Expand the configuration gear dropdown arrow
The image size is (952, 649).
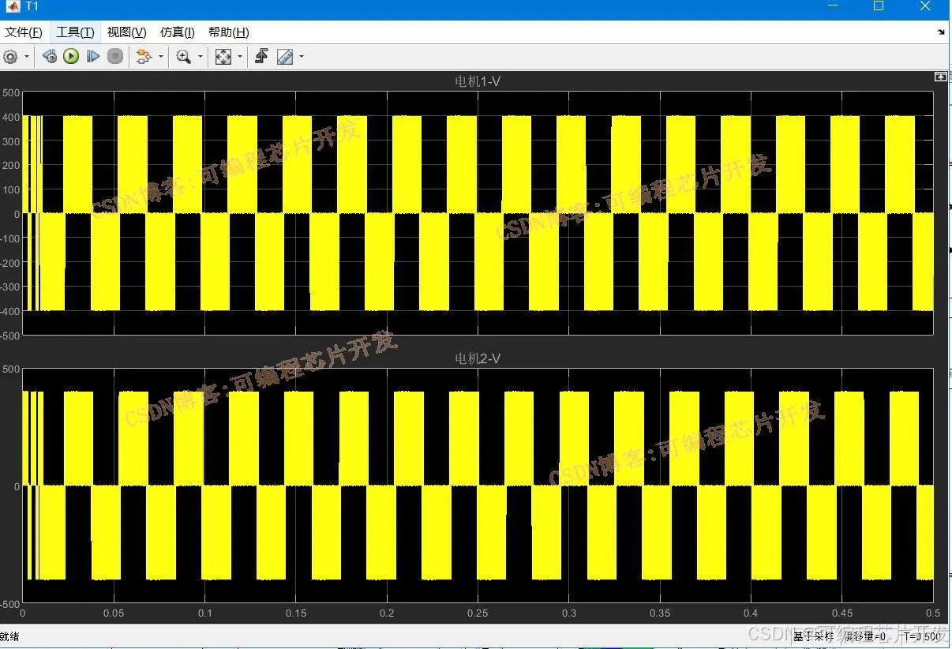tap(27, 57)
